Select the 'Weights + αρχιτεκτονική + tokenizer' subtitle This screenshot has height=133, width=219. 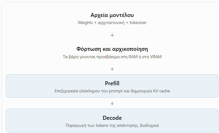coord(112,23)
